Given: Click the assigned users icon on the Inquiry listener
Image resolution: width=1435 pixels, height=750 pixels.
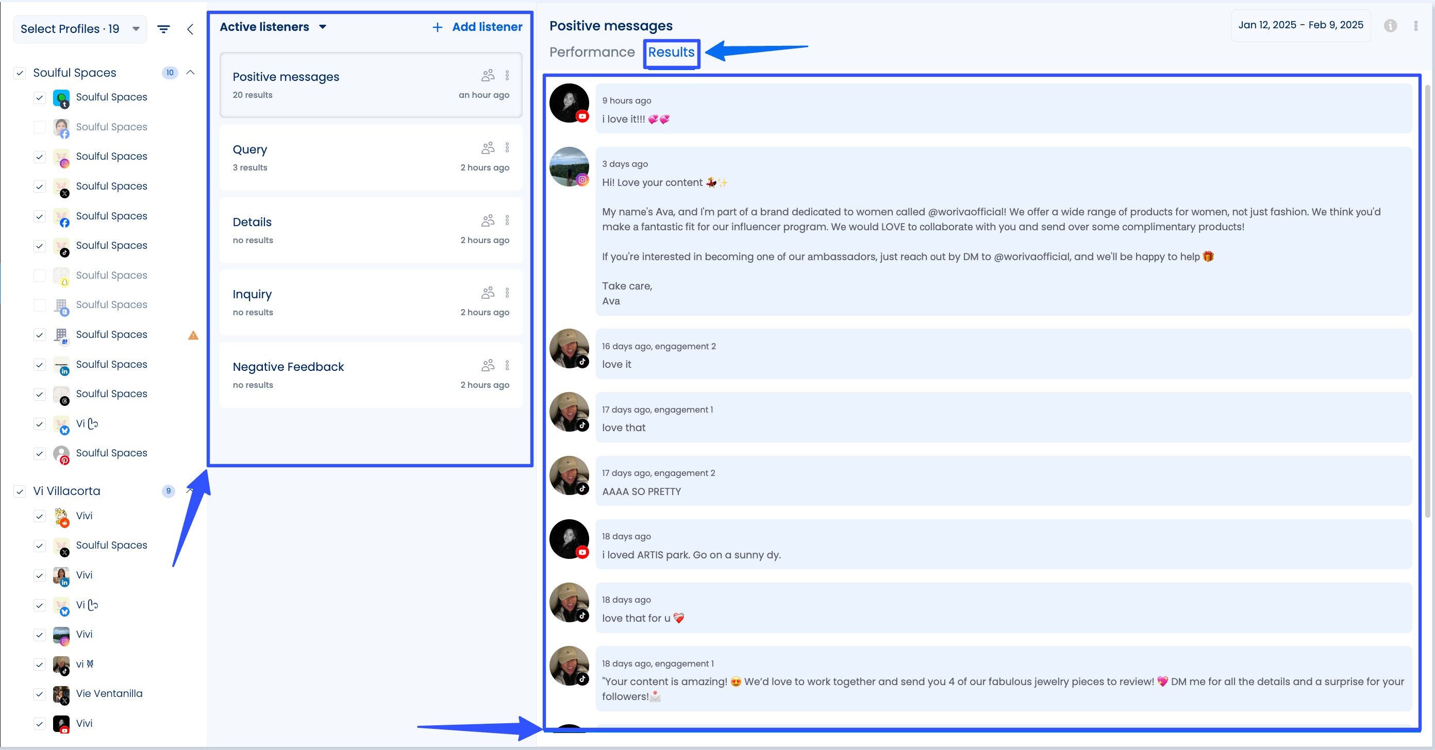Looking at the screenshot, I should [488, 292].
